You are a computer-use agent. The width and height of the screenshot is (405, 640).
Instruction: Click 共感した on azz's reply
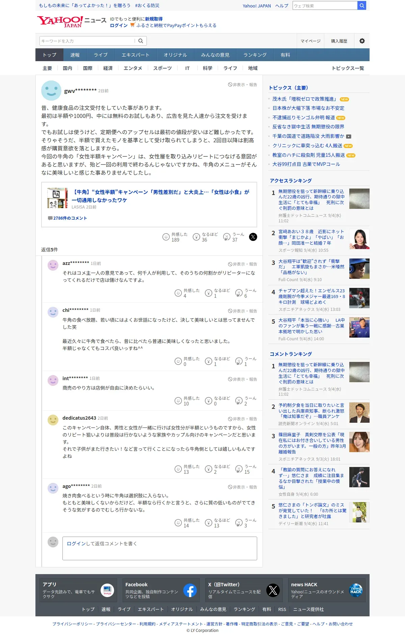point(178,293)
